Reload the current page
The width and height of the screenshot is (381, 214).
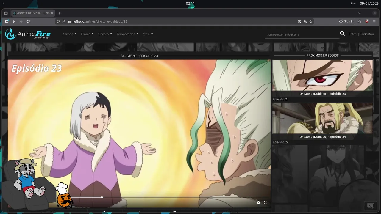(x=28, y=21)
